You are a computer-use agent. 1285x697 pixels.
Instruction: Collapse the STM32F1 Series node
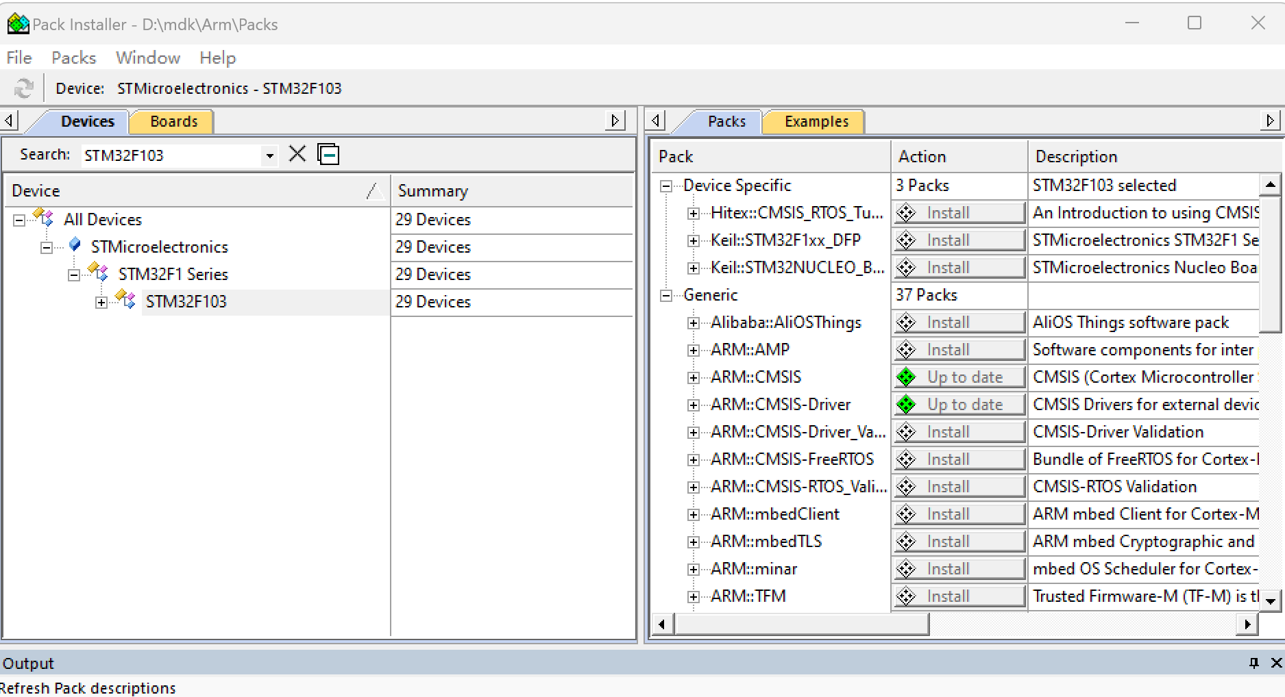pos(74,275)
